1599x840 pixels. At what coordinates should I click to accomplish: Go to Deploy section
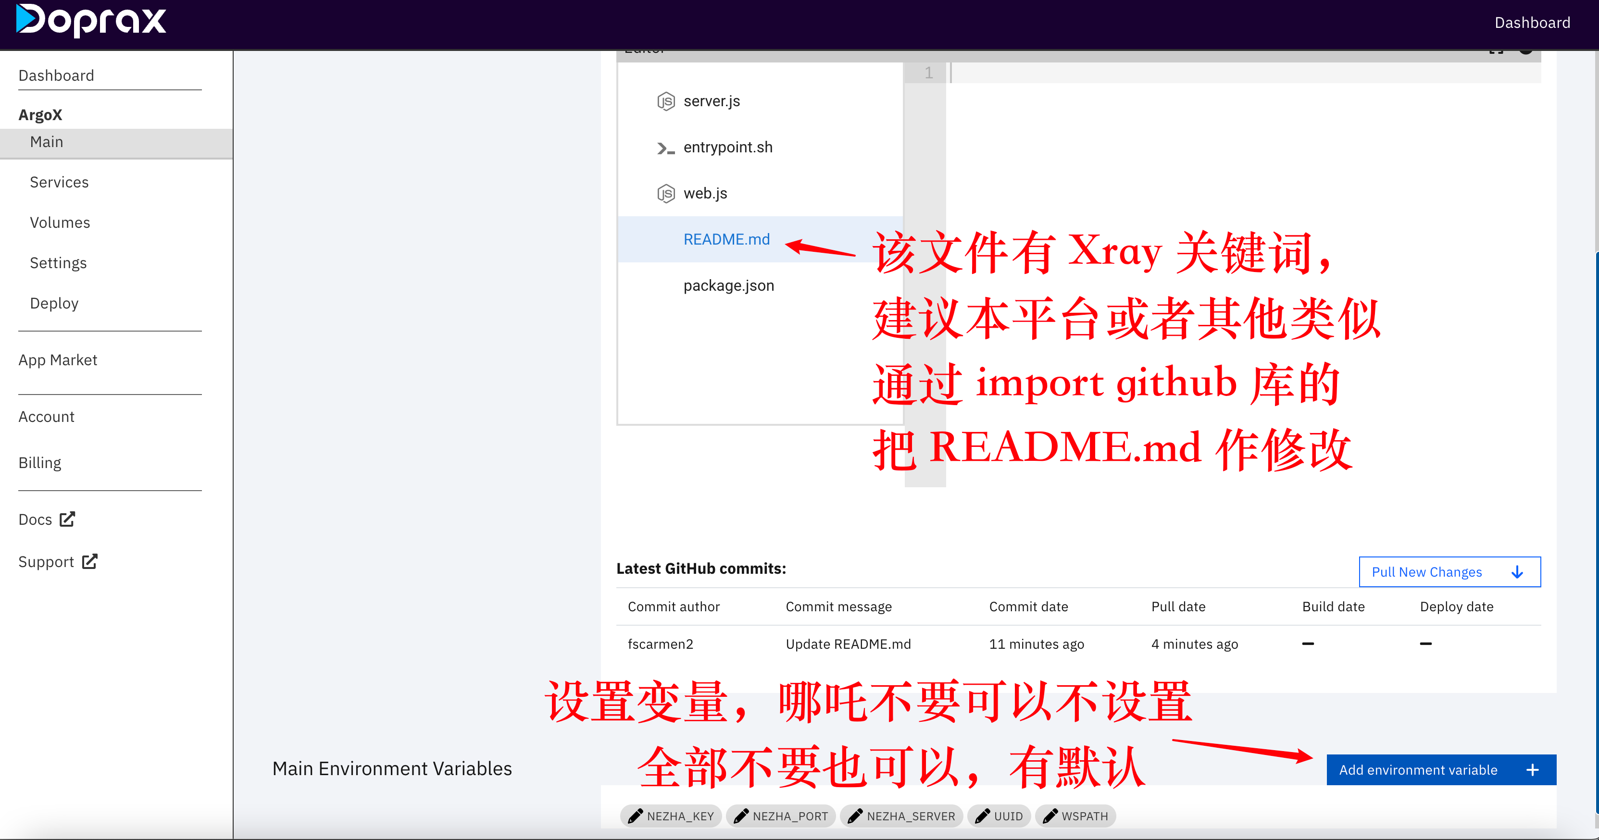[54, 303]
